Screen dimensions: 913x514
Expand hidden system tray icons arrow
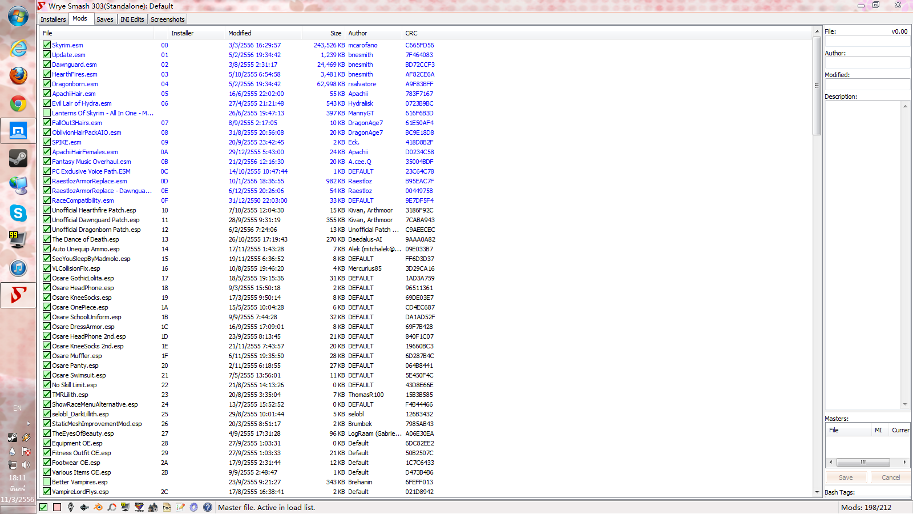pos(28,424)
